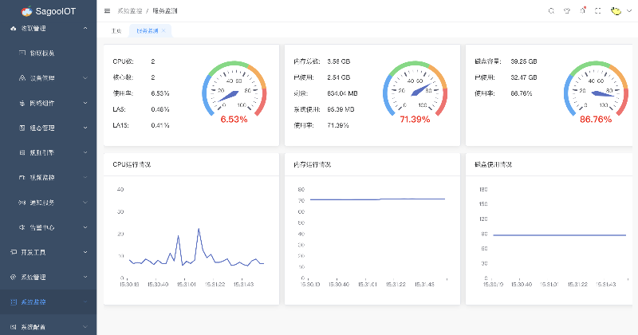Click the CPU运行情况 card title

click(x=132, y=164)
